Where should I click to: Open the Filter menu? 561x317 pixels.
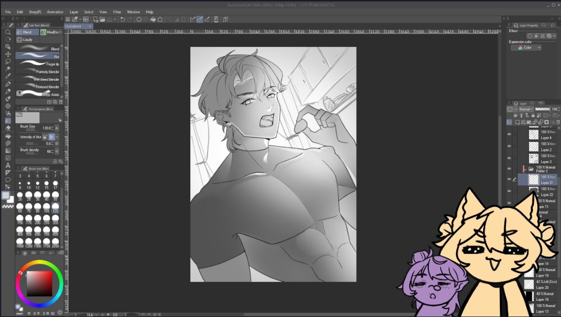117,12
